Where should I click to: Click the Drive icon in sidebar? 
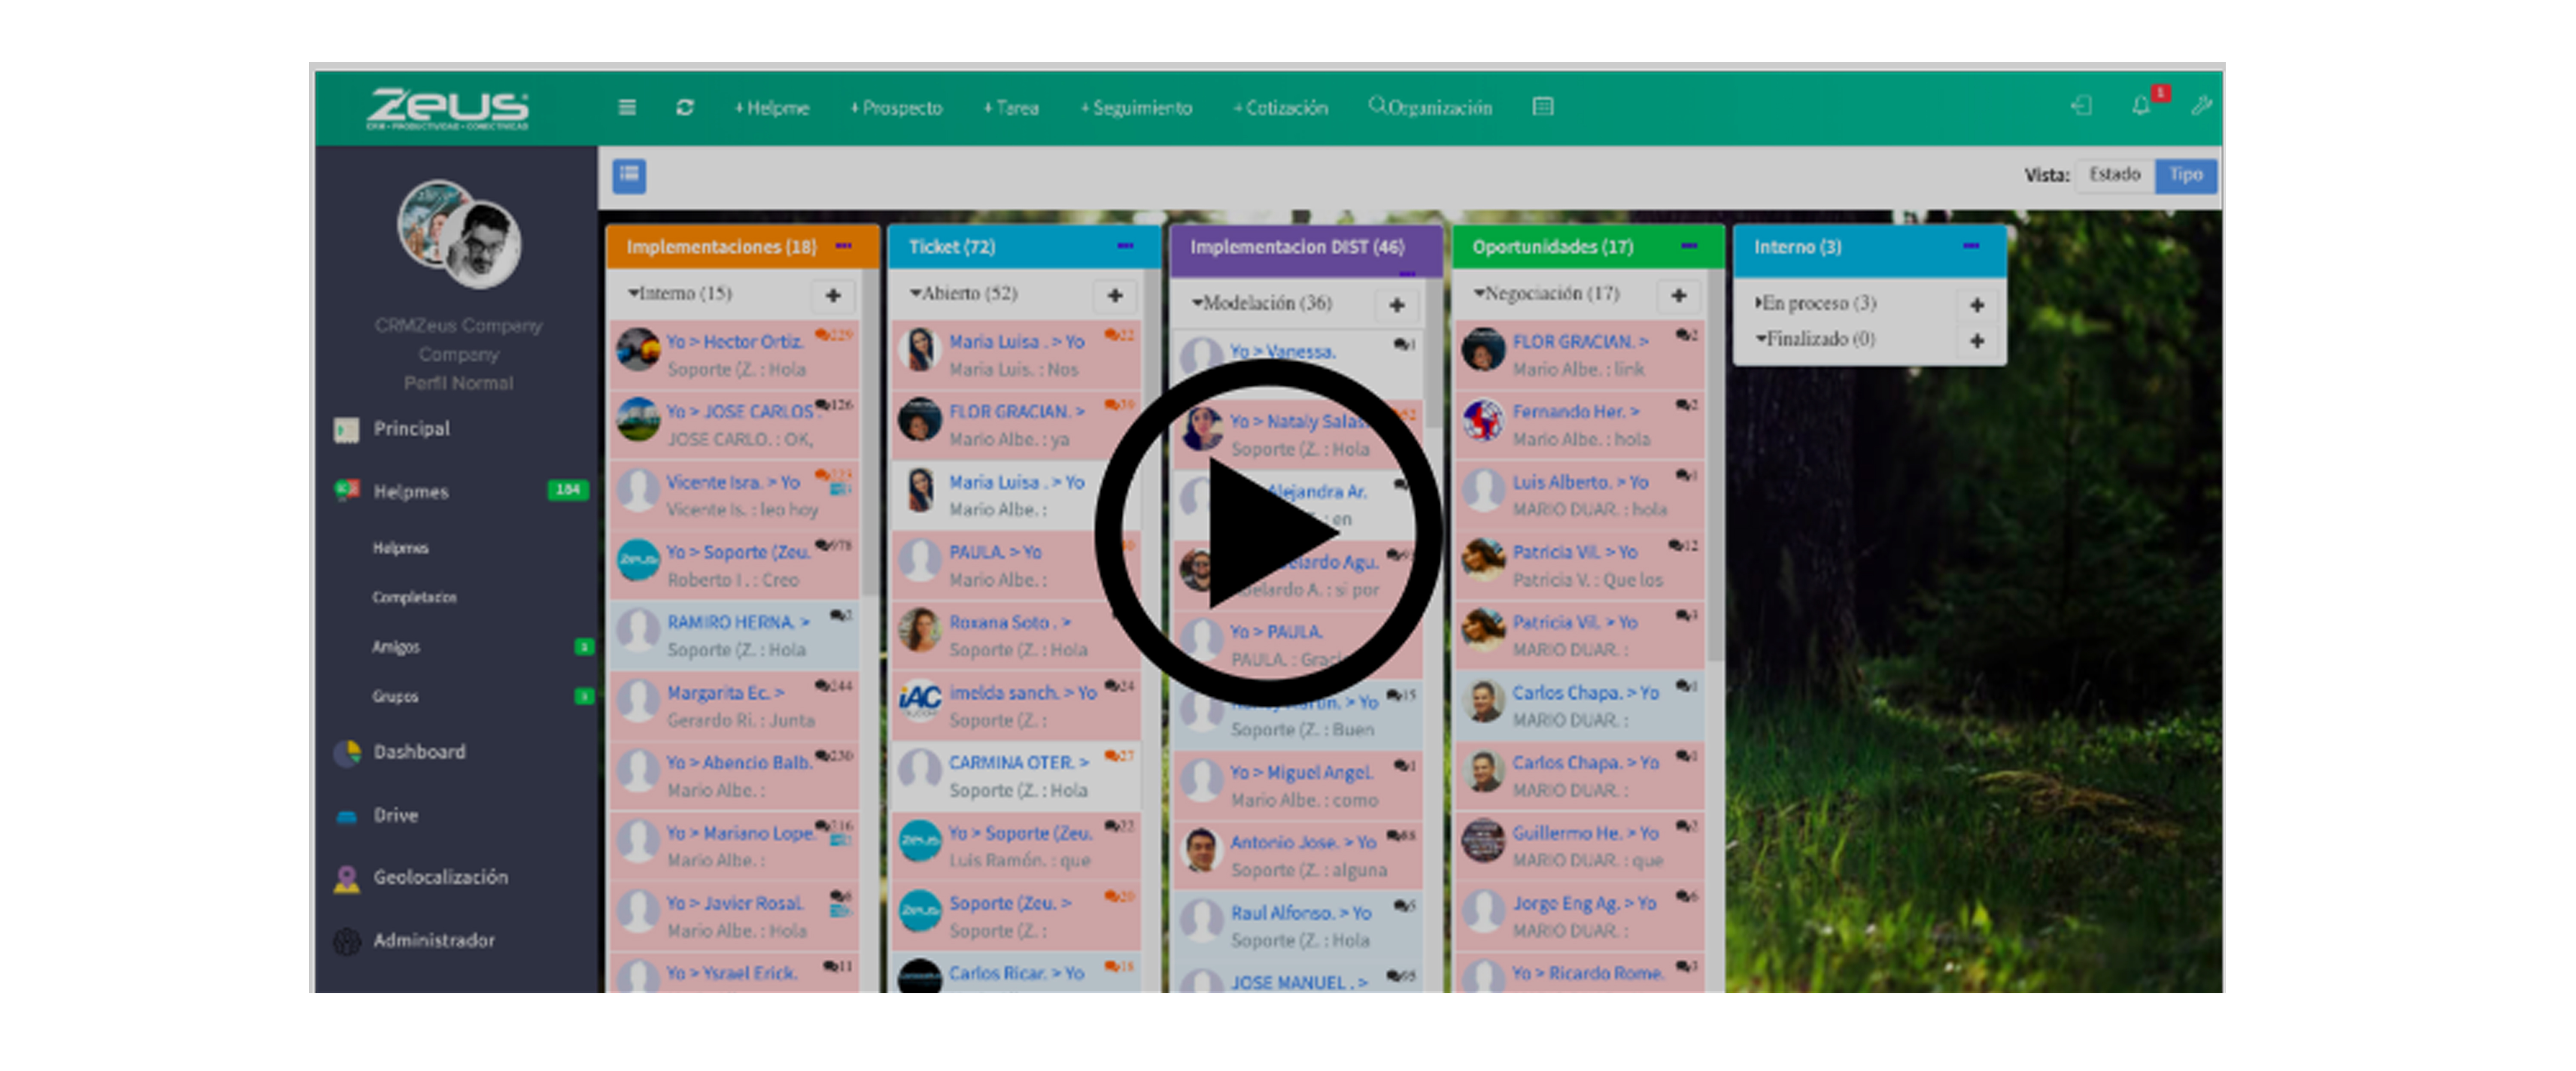tap(347, 816)
